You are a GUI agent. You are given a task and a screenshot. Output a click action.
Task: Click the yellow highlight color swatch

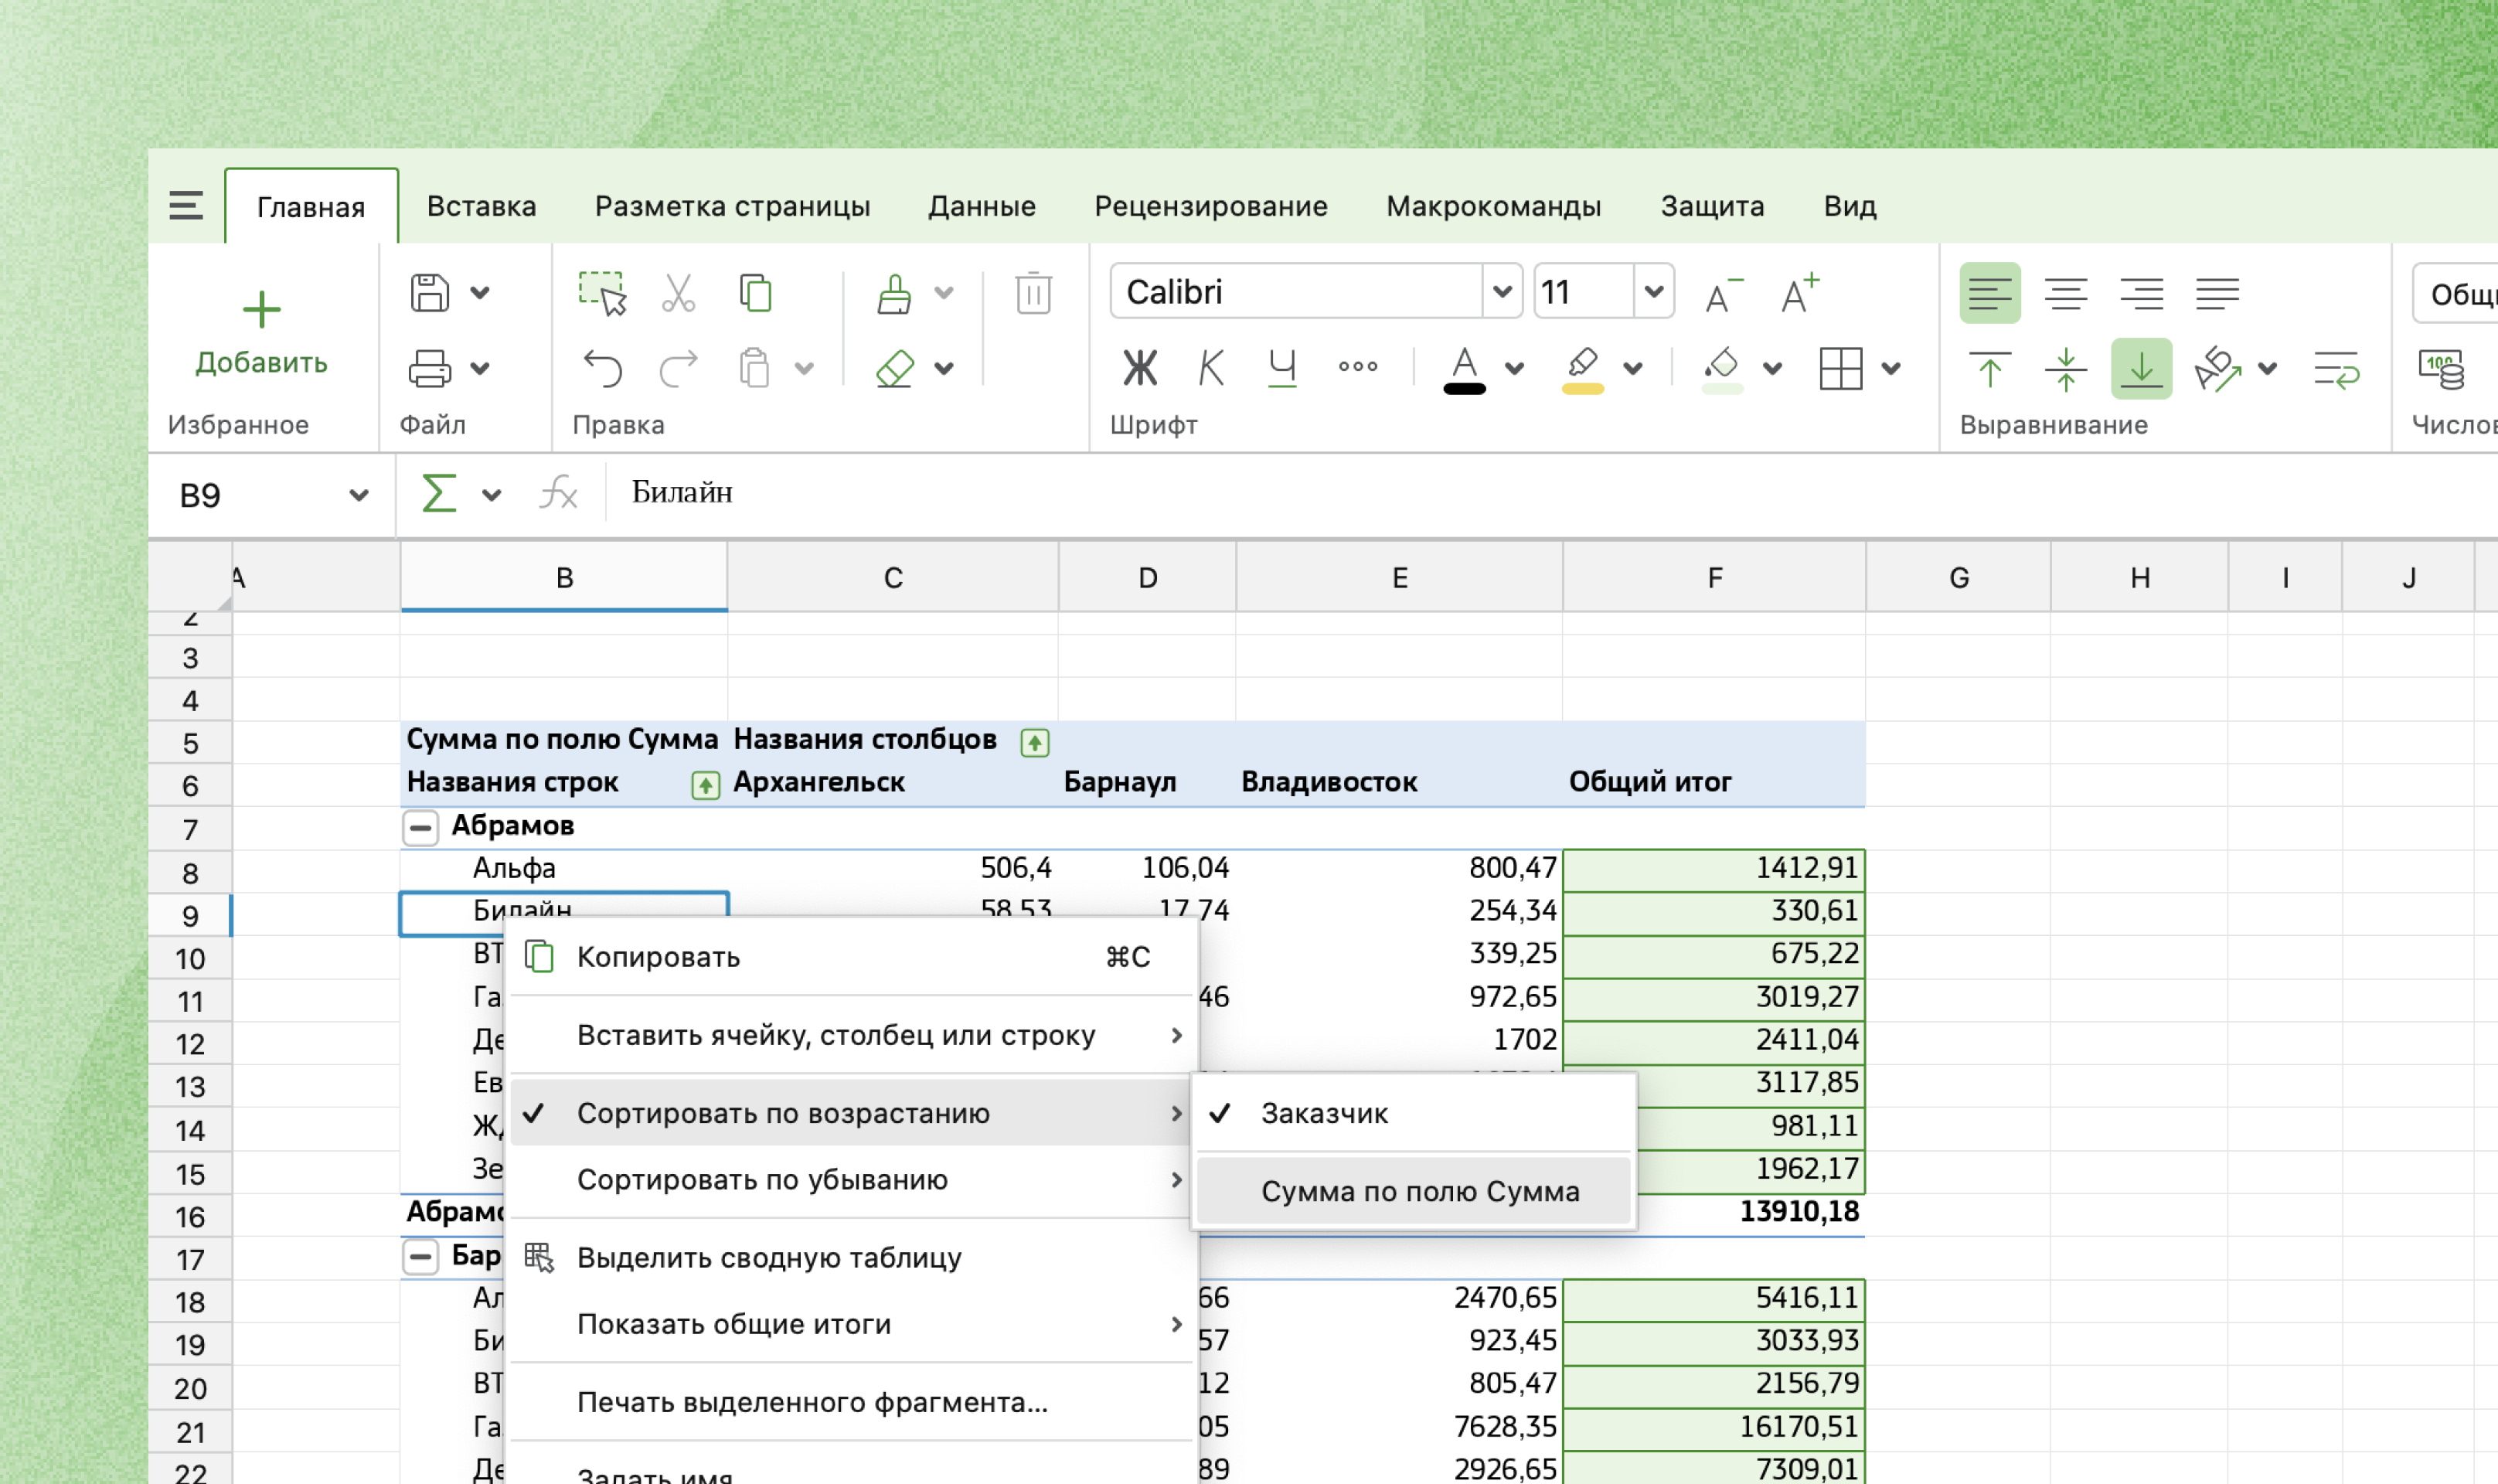[x=1582, y=388]
